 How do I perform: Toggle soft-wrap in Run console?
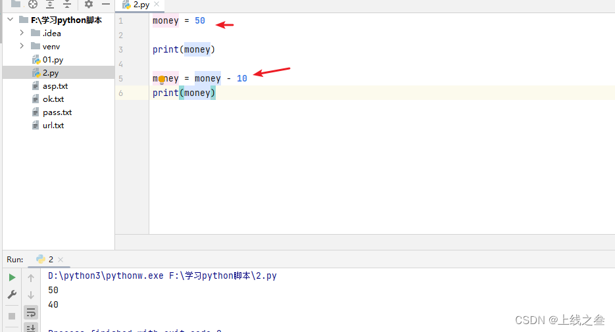click(31, 312)
